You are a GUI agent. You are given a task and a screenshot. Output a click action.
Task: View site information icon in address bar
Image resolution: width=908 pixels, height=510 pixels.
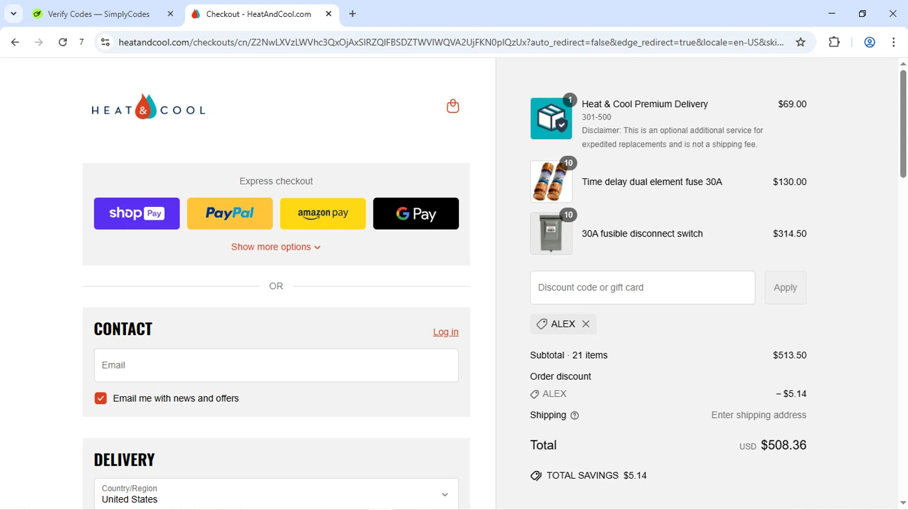click(x=105, y=42)
